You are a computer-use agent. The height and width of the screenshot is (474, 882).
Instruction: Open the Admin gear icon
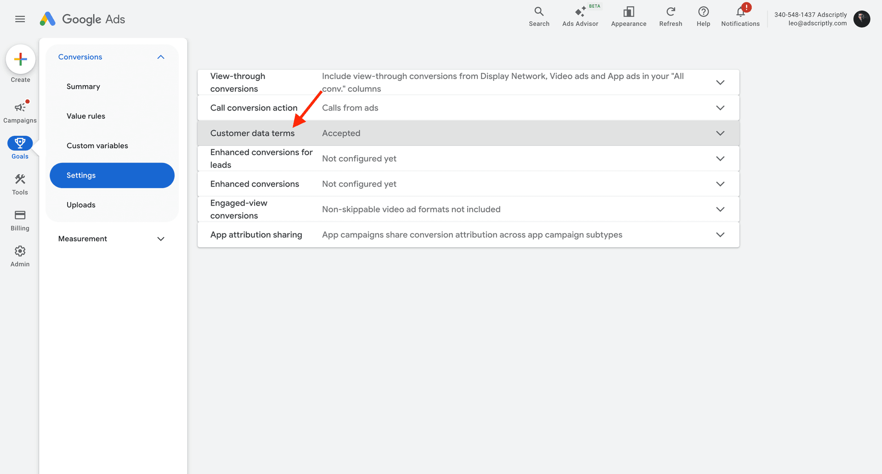(x=20, y=251)
